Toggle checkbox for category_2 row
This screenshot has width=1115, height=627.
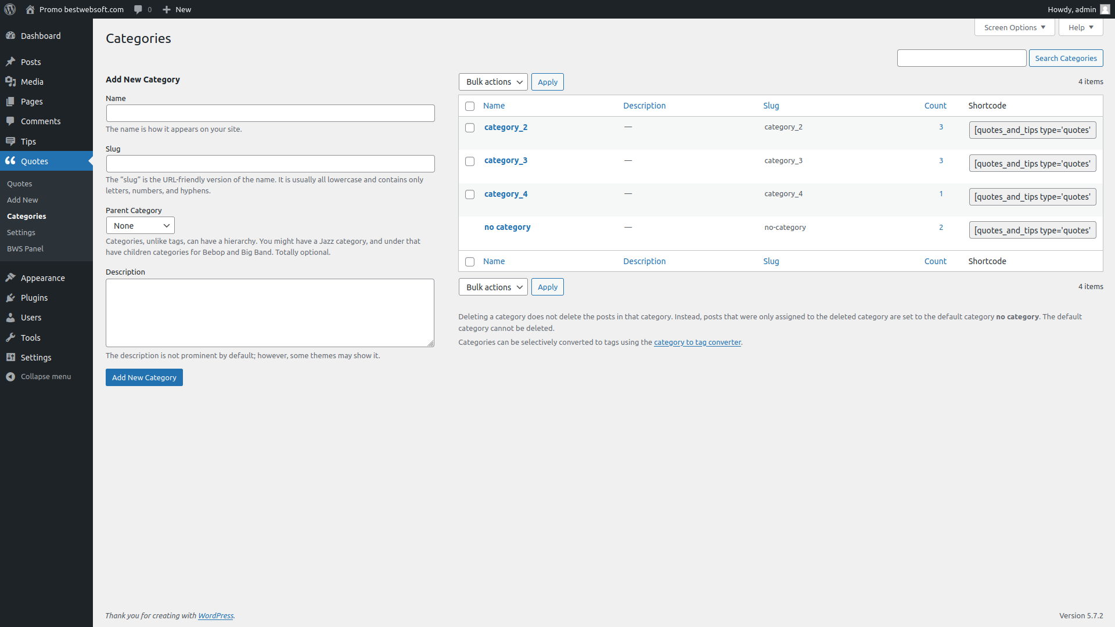[469, 127]
